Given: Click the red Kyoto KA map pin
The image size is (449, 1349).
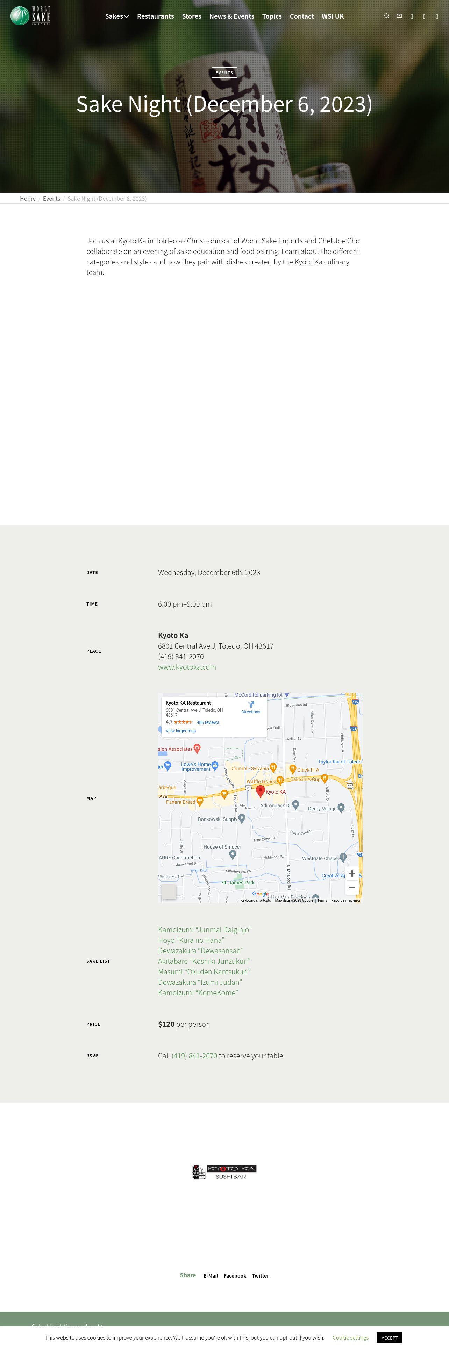Looking at the screenshot, I should 260,791.
